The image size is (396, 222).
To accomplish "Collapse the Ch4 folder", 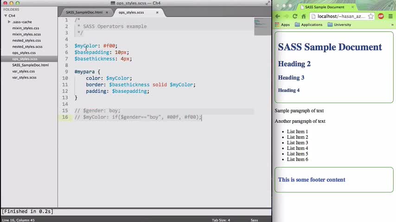I will click(x=6, y=16).
